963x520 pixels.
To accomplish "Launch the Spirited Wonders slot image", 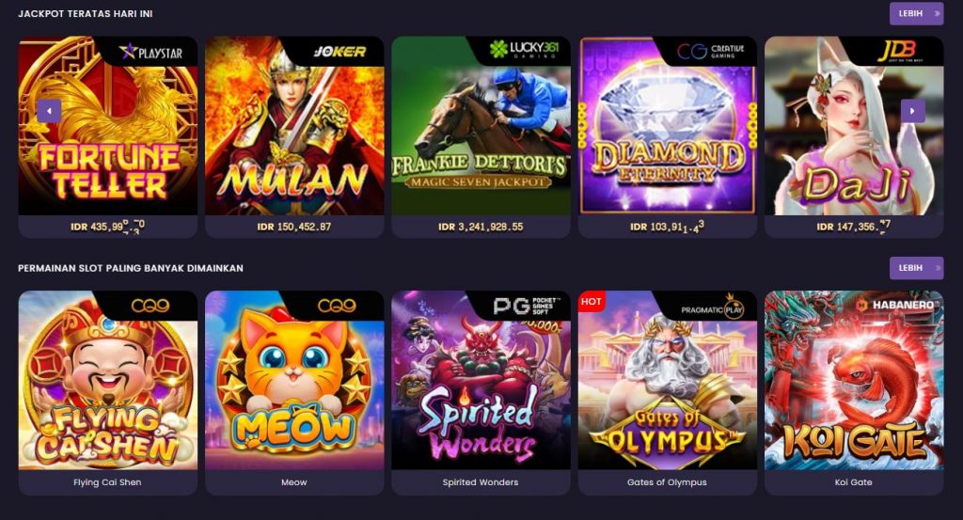I will (481, 381).
